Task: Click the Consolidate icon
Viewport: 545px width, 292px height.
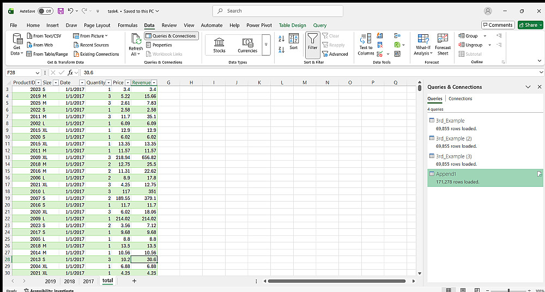Action: pyautogui.click(x=397, y=35)
